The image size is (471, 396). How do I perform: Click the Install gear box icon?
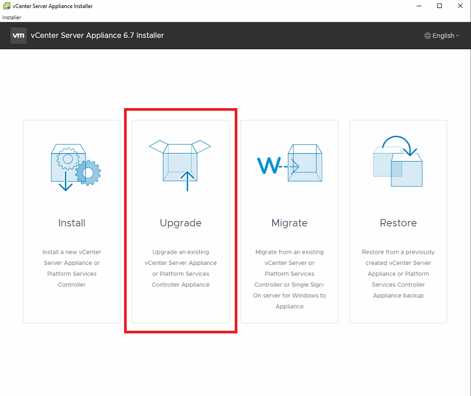pyautogui.click(x=76, y=167)
